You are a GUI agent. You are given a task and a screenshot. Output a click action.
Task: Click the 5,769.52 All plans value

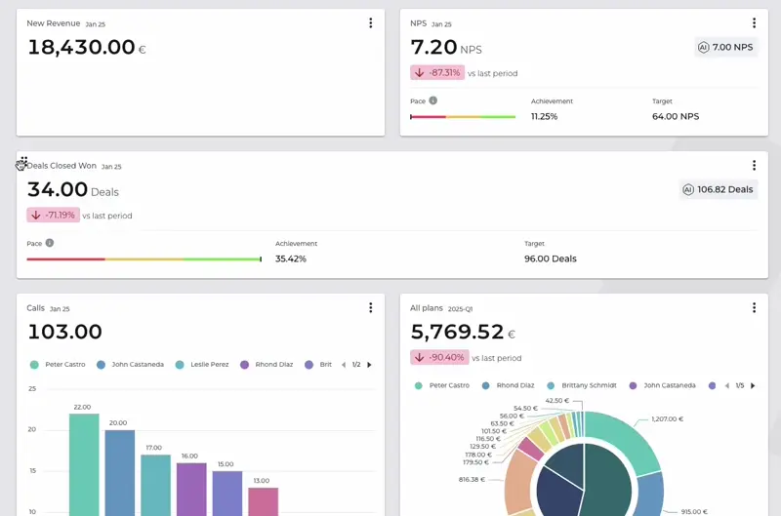coord(457,332)
